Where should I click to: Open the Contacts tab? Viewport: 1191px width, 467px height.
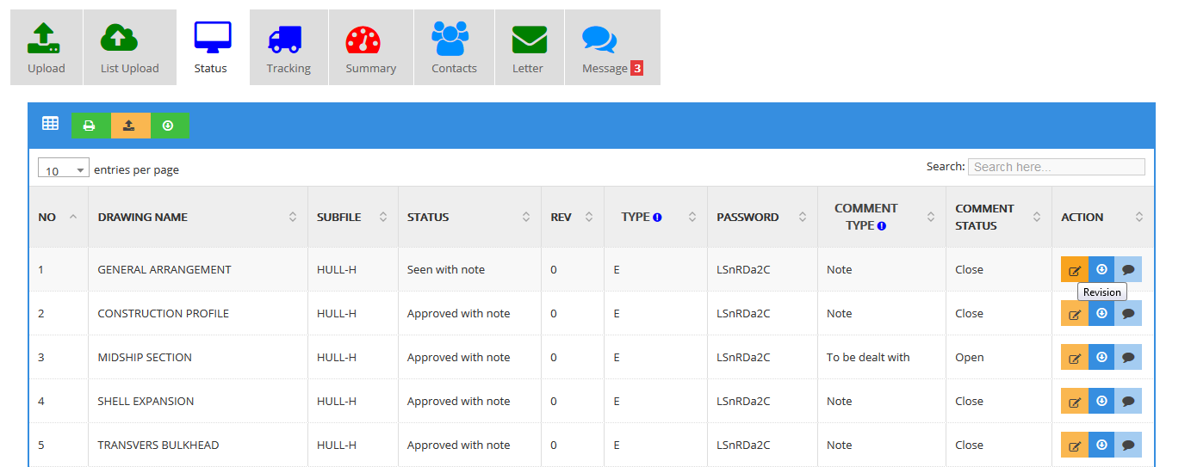(454, 48)
